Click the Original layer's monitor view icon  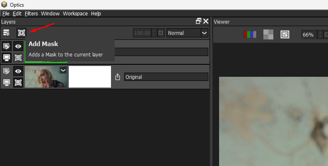(7, 82)
